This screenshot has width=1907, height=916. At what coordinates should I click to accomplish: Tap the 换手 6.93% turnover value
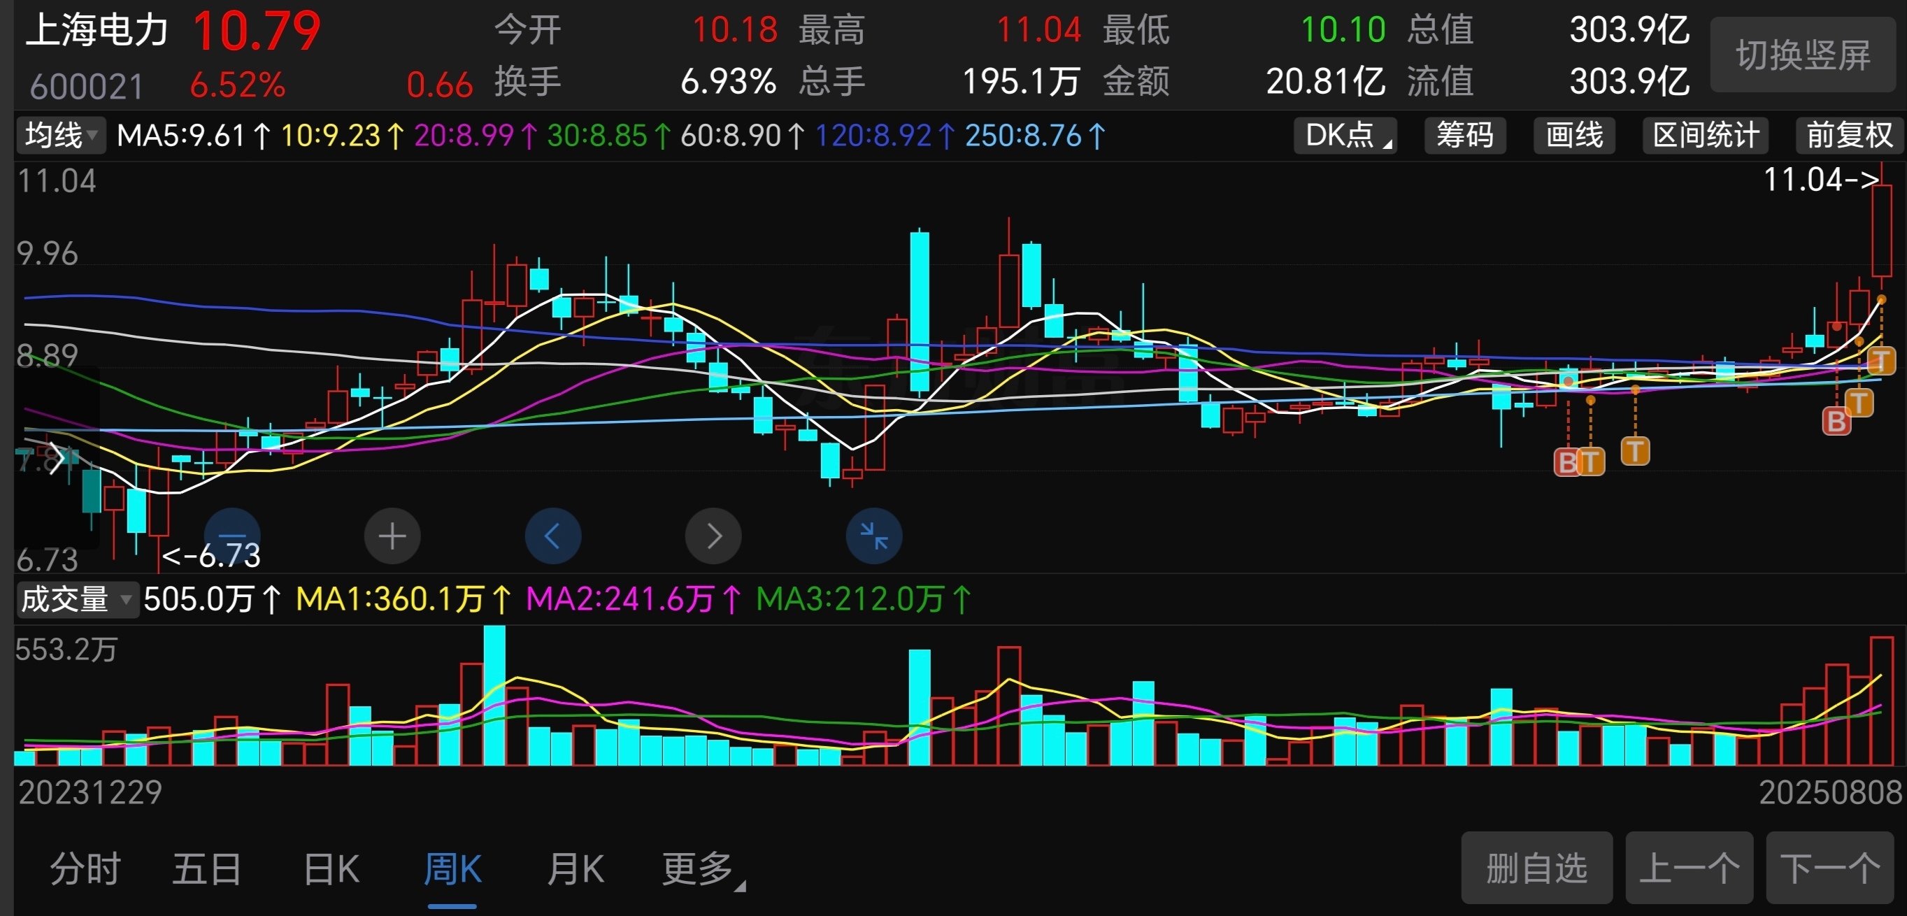coord(729,81)
